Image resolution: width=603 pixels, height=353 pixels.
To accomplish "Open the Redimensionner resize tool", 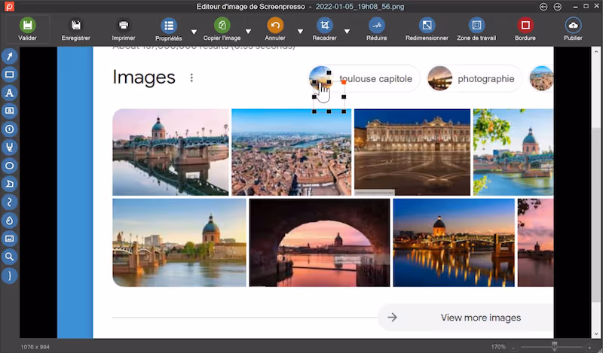I will (427, 29).
